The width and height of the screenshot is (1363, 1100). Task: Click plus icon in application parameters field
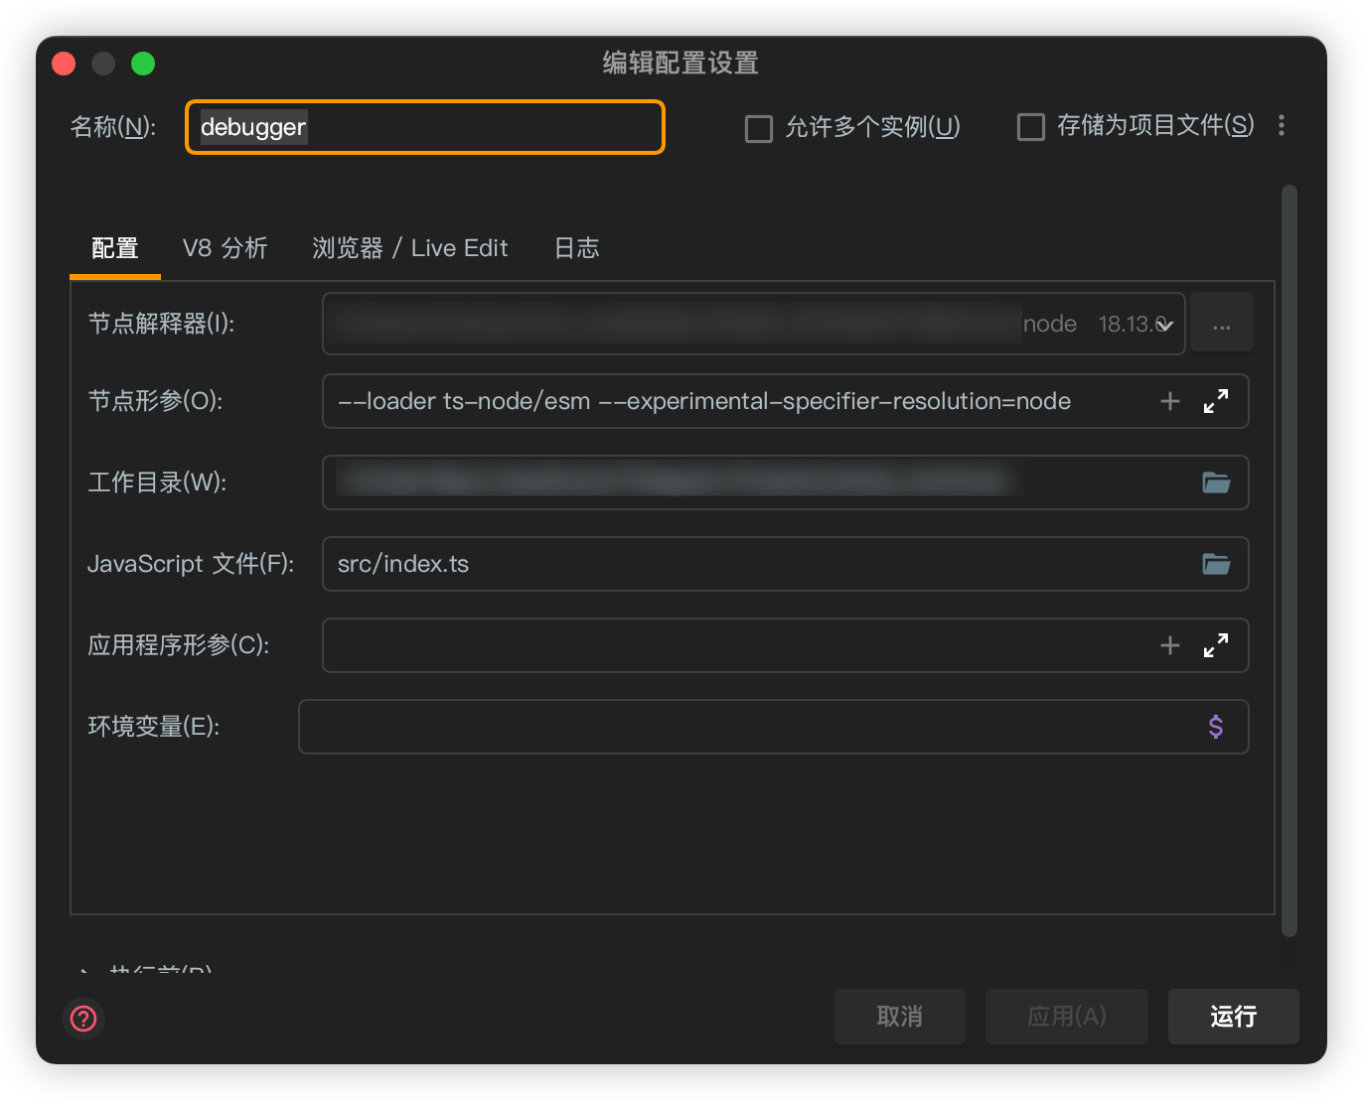[1170, 645]
